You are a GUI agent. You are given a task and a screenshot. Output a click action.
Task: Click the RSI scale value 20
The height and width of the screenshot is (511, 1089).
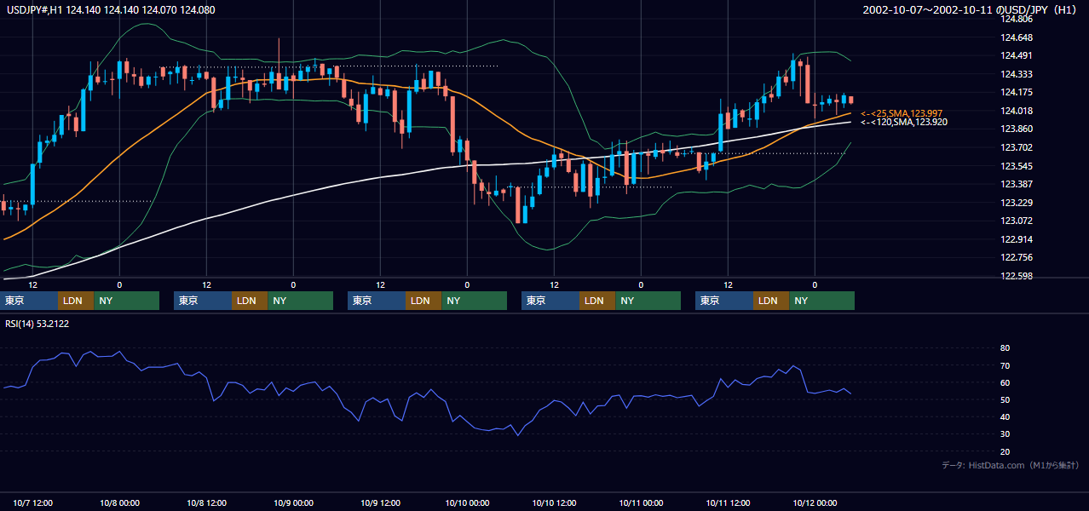(1005, 451)
